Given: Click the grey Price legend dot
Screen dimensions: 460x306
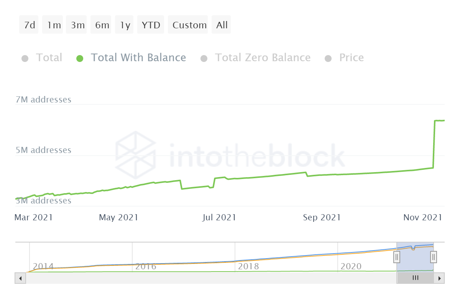Looking at the screenshot, I should pos(328,59).
